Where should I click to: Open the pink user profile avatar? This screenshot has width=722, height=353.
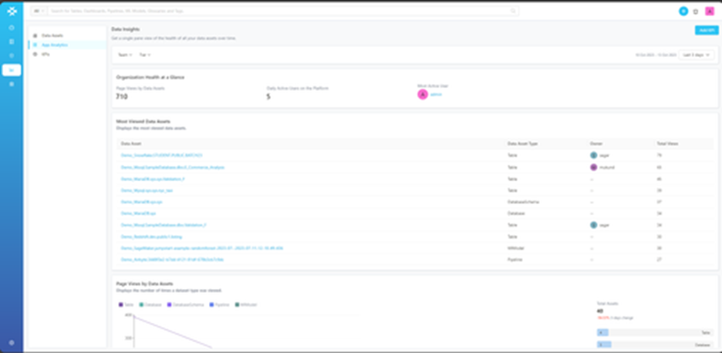click(710, 12)
